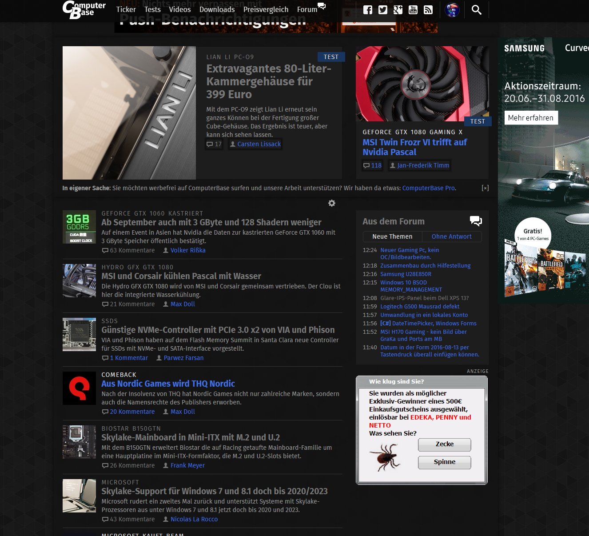Screen dimensions: 589x536
Task: Open the Ticker menu item
Action: tap(126, 9)
